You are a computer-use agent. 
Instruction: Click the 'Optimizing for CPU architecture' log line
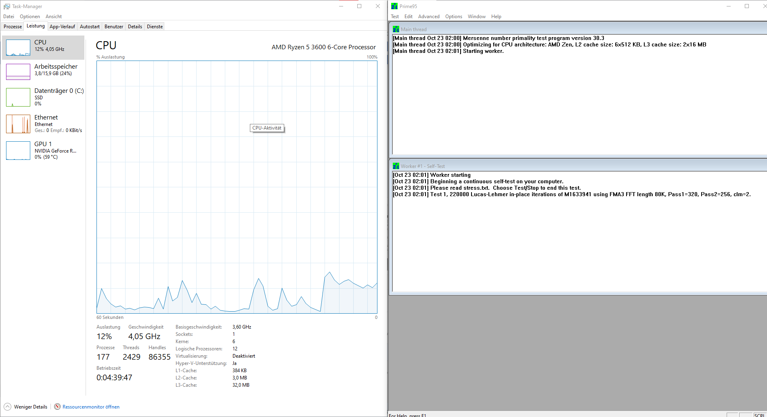[550, 45]
